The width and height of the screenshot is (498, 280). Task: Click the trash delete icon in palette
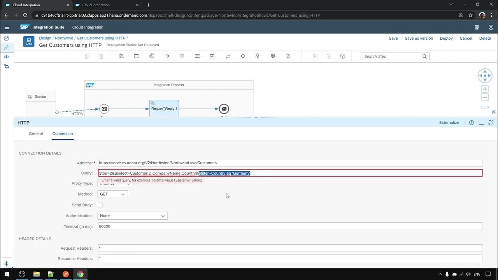point(182,56)
